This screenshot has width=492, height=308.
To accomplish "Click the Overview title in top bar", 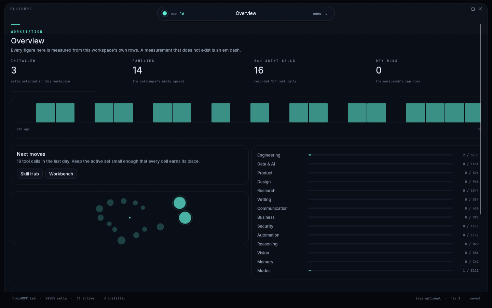I will [246, 13].
